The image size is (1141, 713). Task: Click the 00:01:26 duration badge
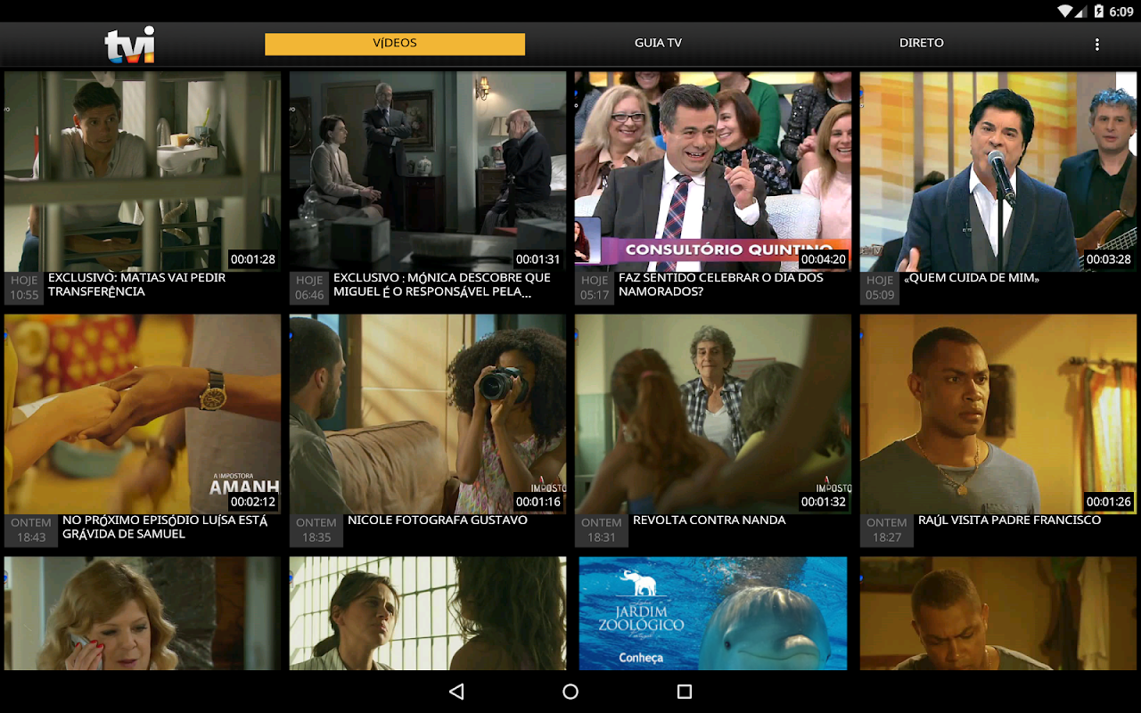point(1109,502)
